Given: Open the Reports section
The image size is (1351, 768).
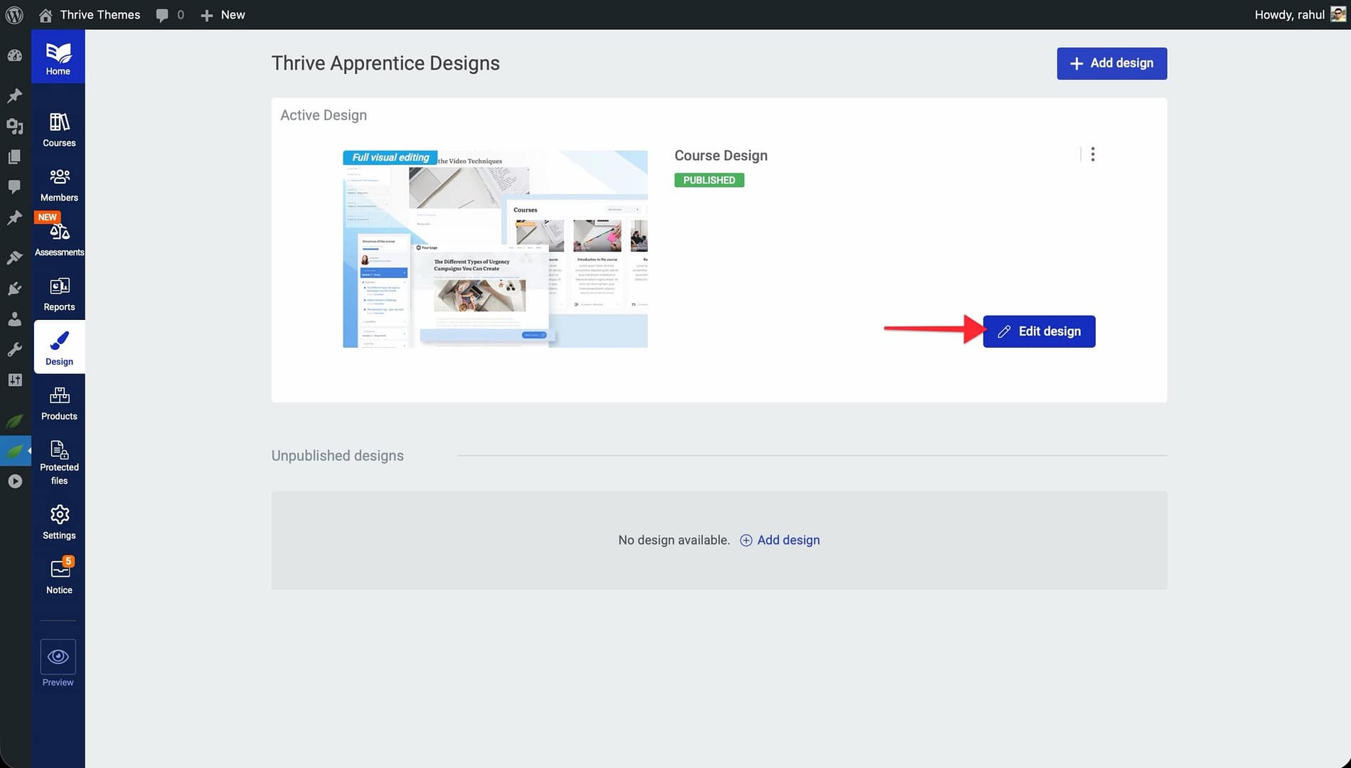Looking at the screenshot, I should click(59, 294).
